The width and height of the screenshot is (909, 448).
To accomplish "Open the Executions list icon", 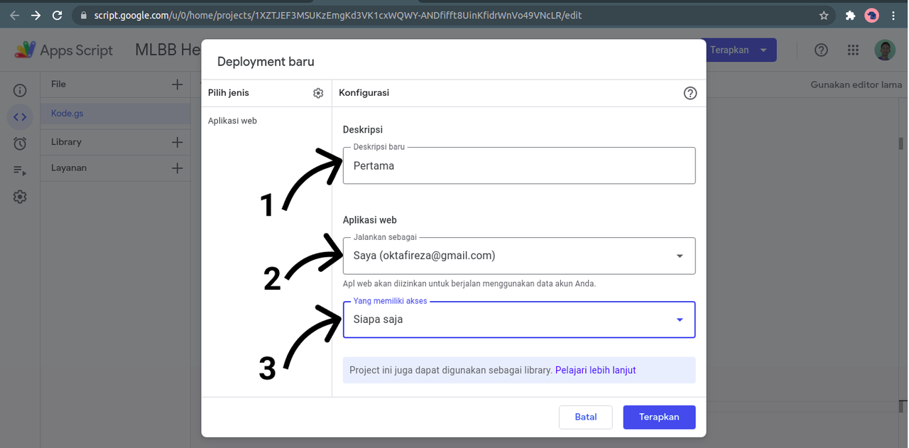I will coord(20,170).
